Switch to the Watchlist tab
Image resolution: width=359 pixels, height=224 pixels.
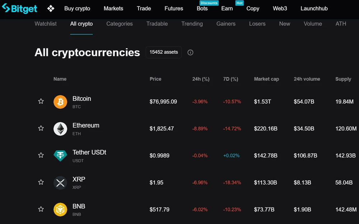[x=46, y=24]
